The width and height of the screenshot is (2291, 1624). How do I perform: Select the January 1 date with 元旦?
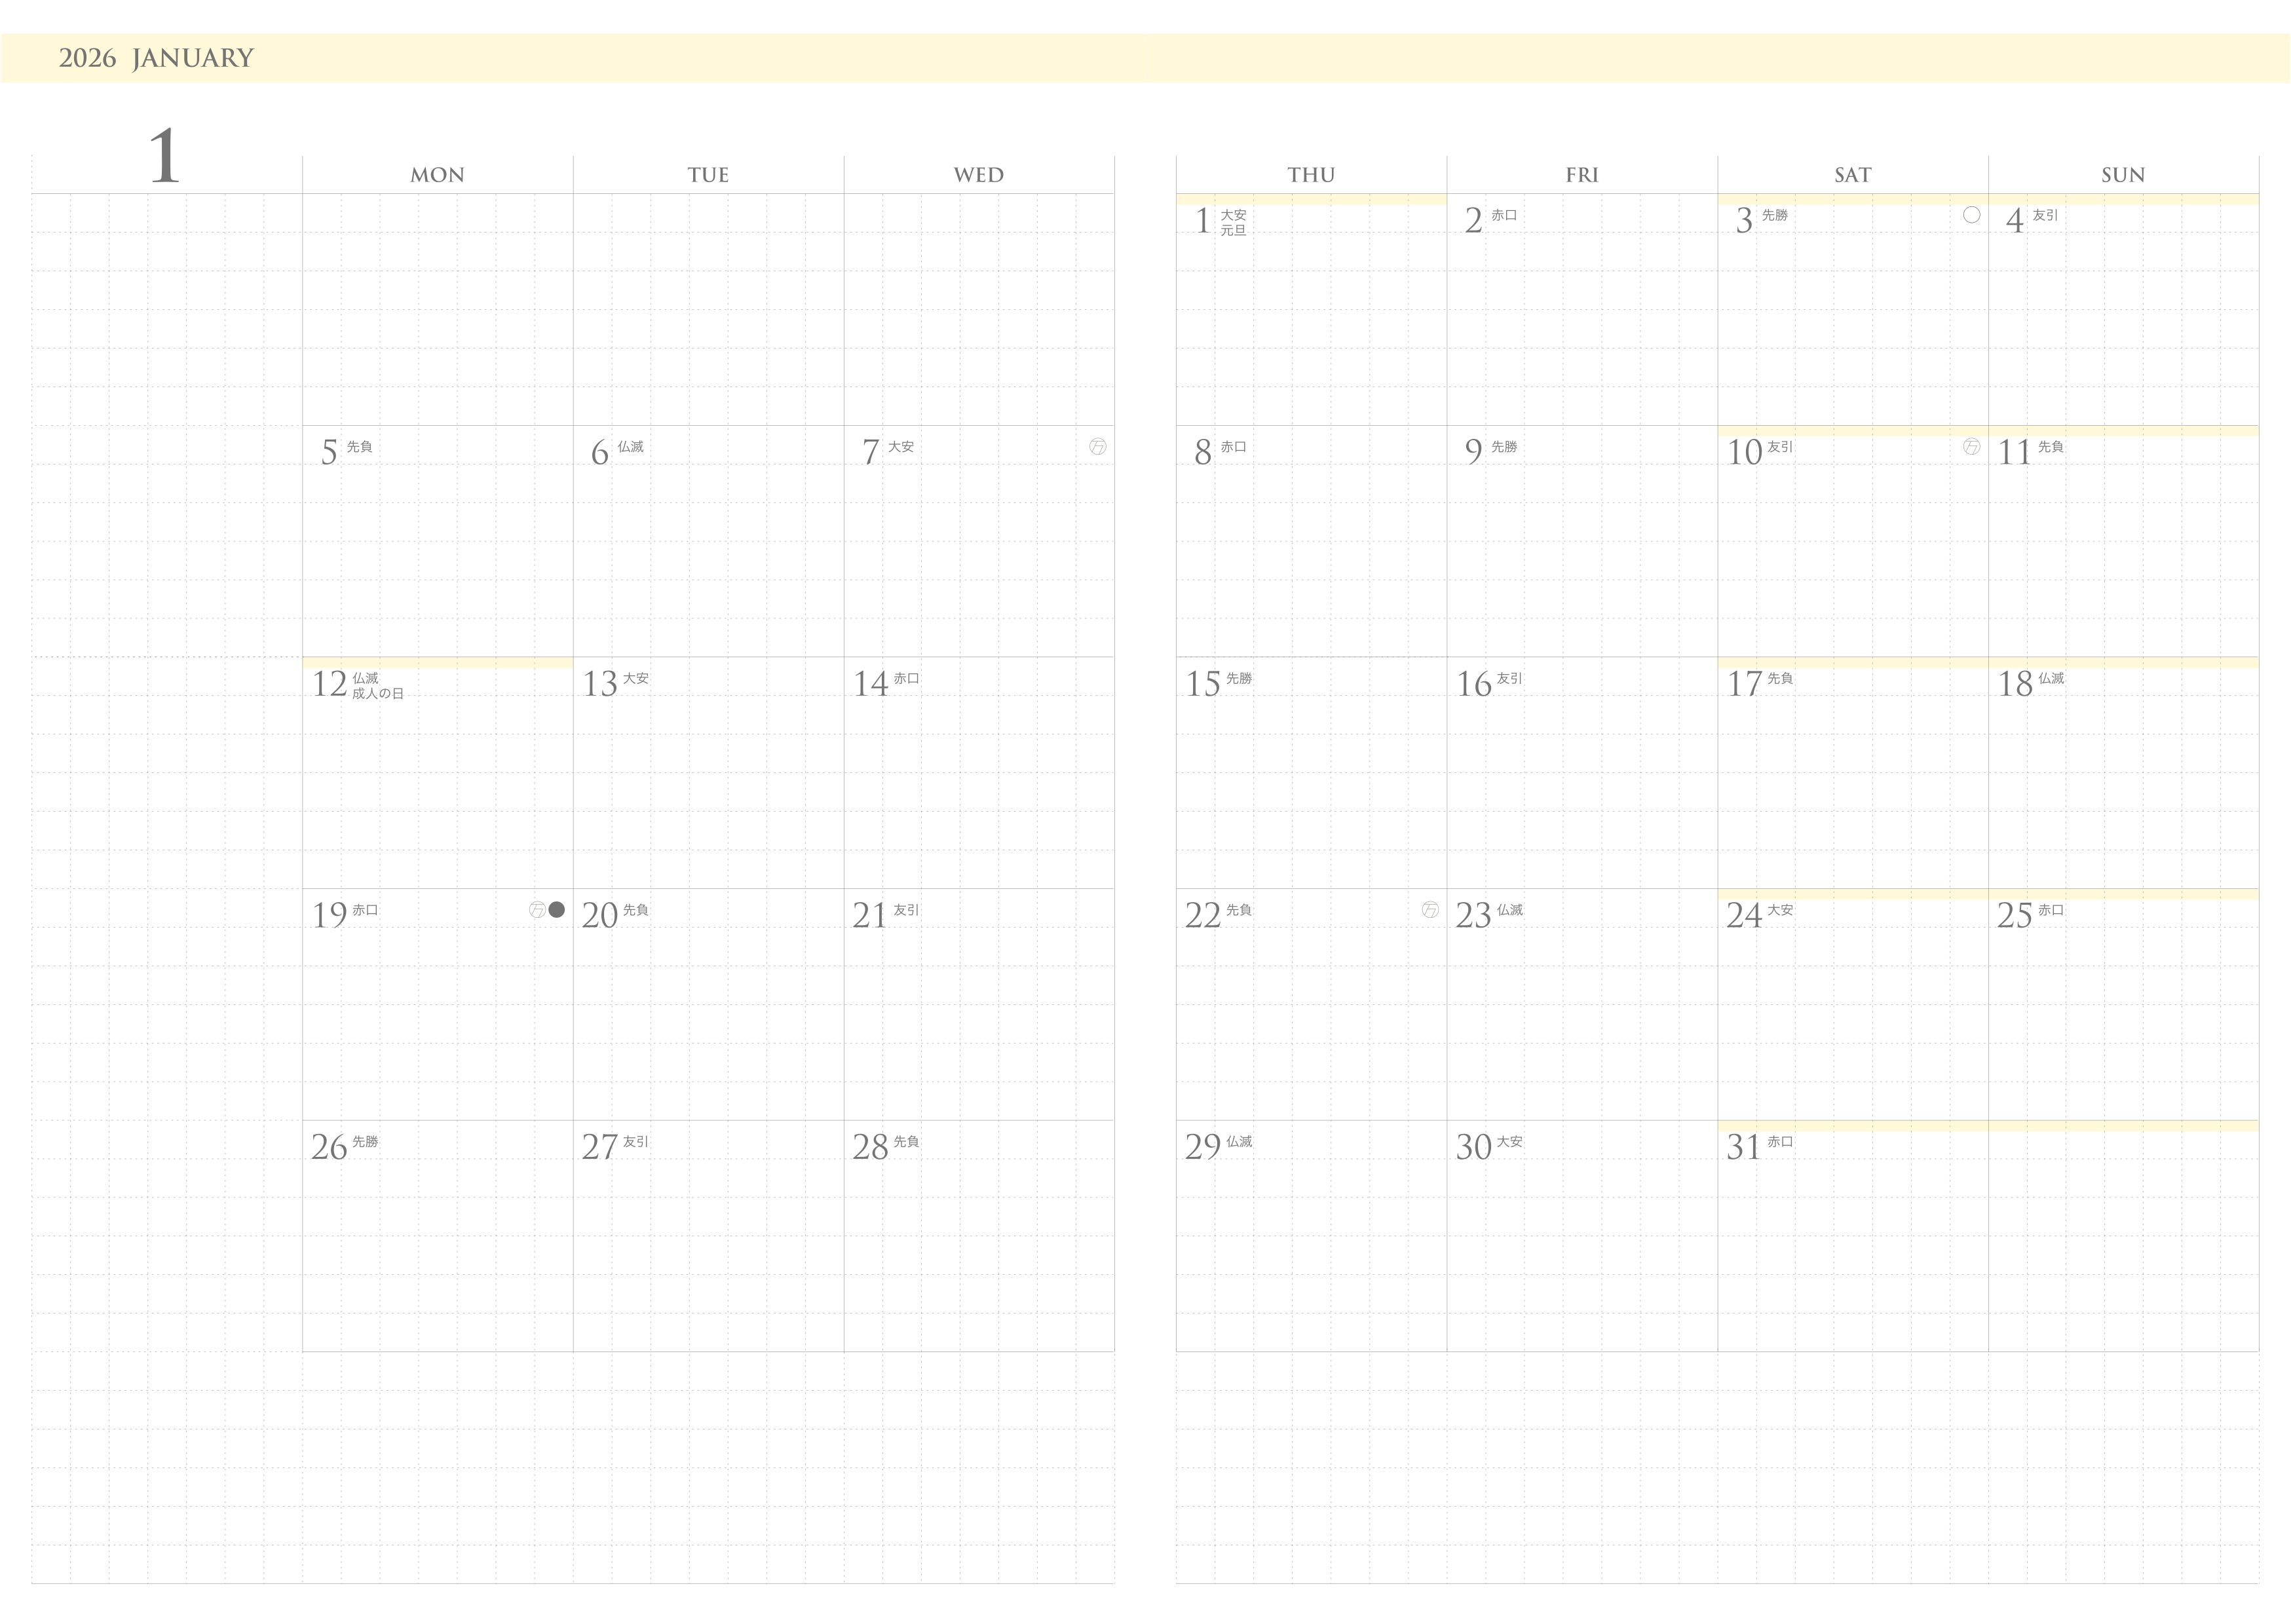tap(1203, 221)
